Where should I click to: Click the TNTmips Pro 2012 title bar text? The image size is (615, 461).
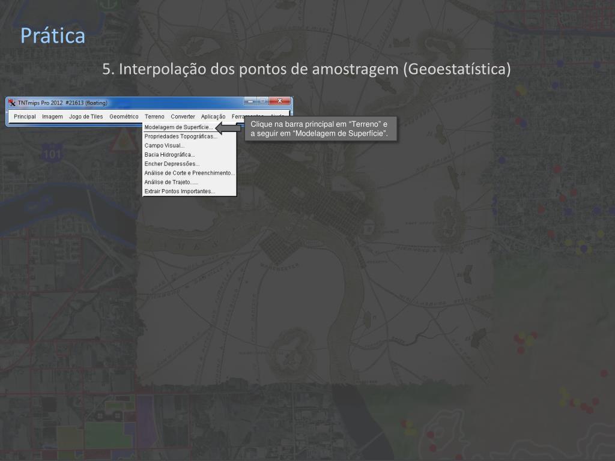point(62,103)
